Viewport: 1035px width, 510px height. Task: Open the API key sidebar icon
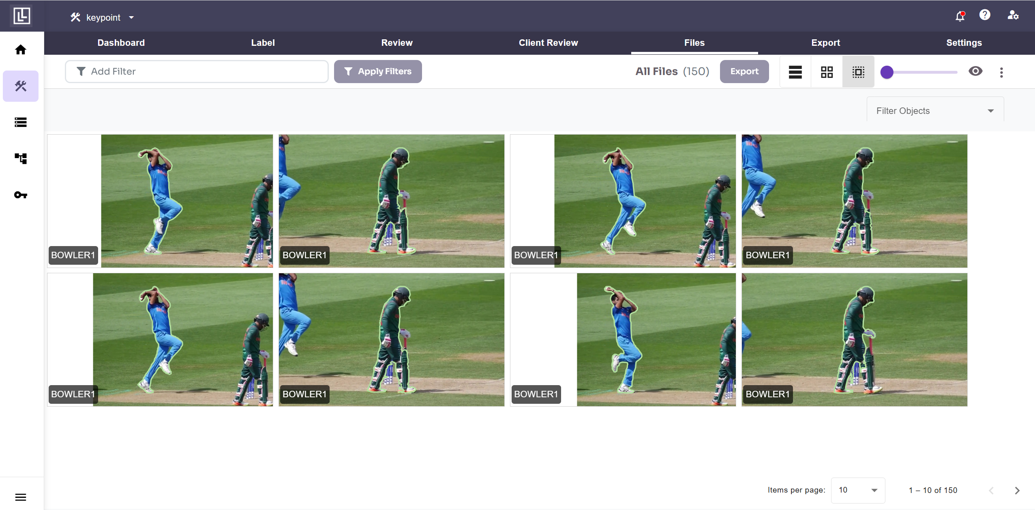click(x=21, y=195)
